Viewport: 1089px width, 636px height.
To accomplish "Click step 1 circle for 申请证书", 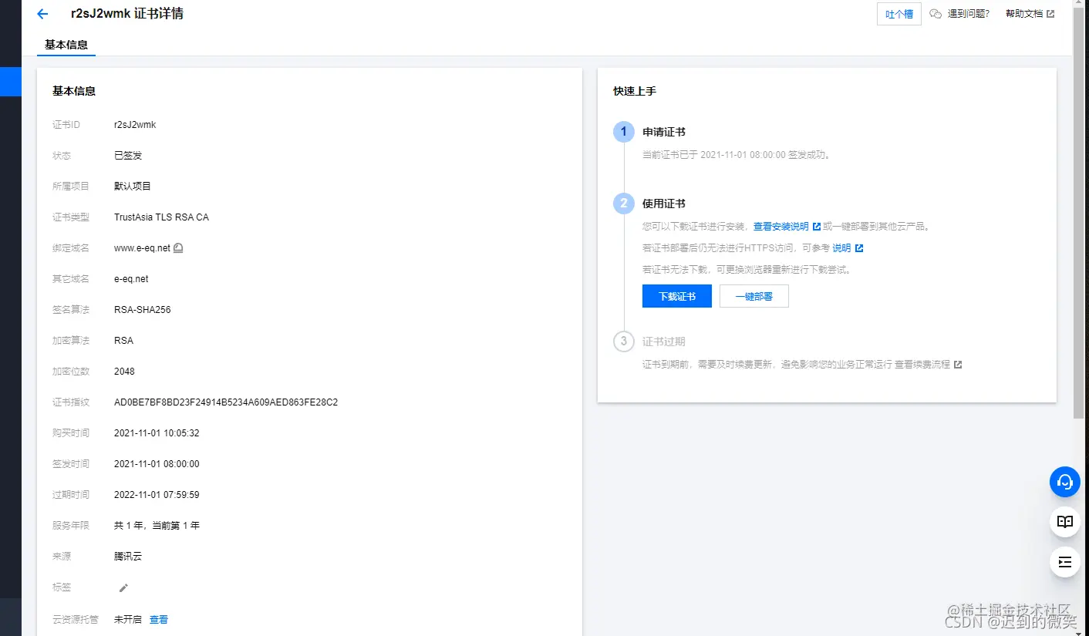I will [624, 132].
